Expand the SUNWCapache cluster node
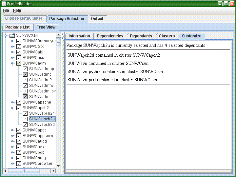The image size is (236, 177). (x=13, y=102)
